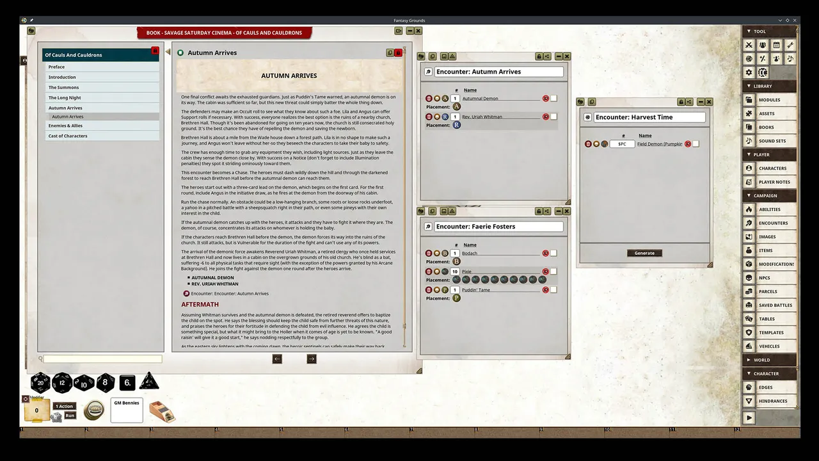This screenshot has width=819, height=461.
Task: Collapse the TOOL sidebar section
Action: pos(769,31)
